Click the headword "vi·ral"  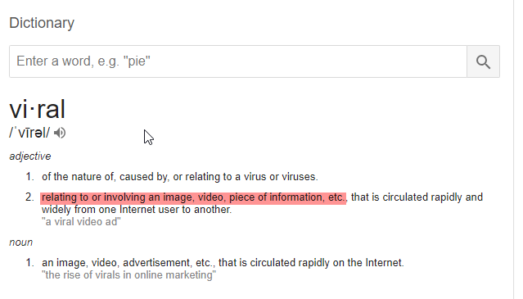tap(37, 109)
